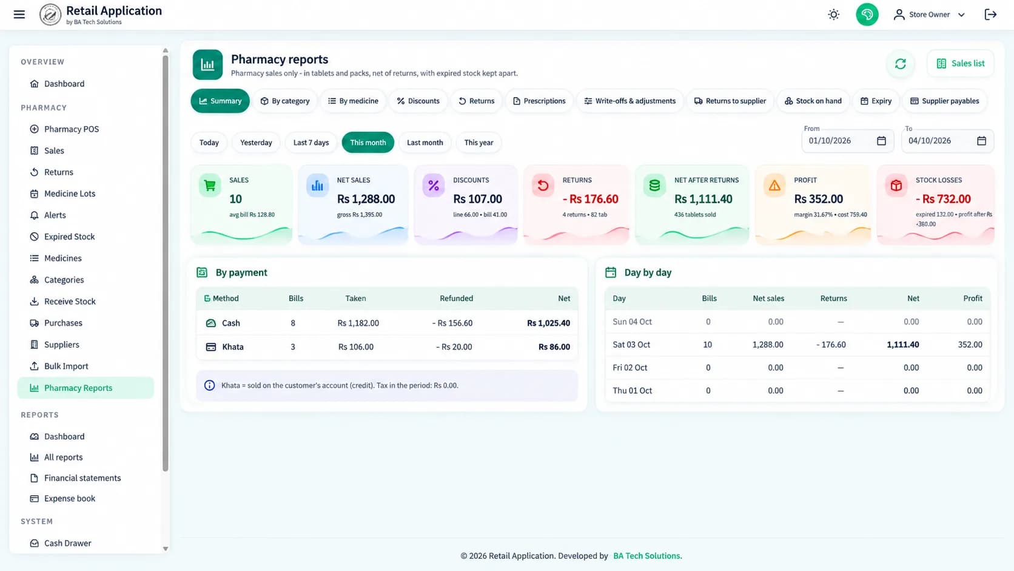Click the To date field
This screenshot has height=571, width=1014.
point(947,141)
